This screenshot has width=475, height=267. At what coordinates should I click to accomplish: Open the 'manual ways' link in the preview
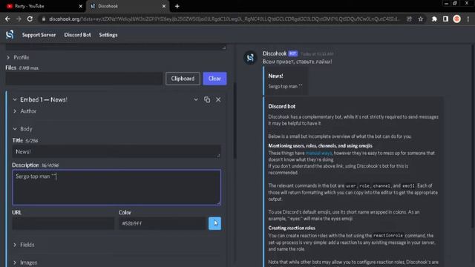click(x=318, y=154)
